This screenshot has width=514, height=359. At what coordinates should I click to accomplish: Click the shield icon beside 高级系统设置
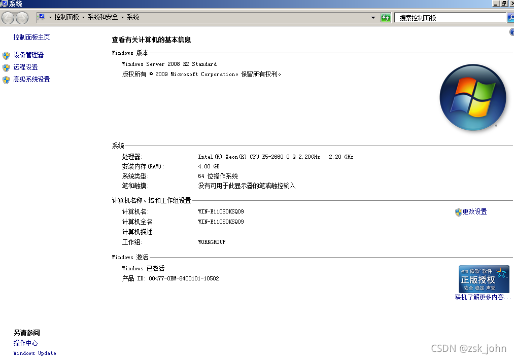tap(6, 80)
